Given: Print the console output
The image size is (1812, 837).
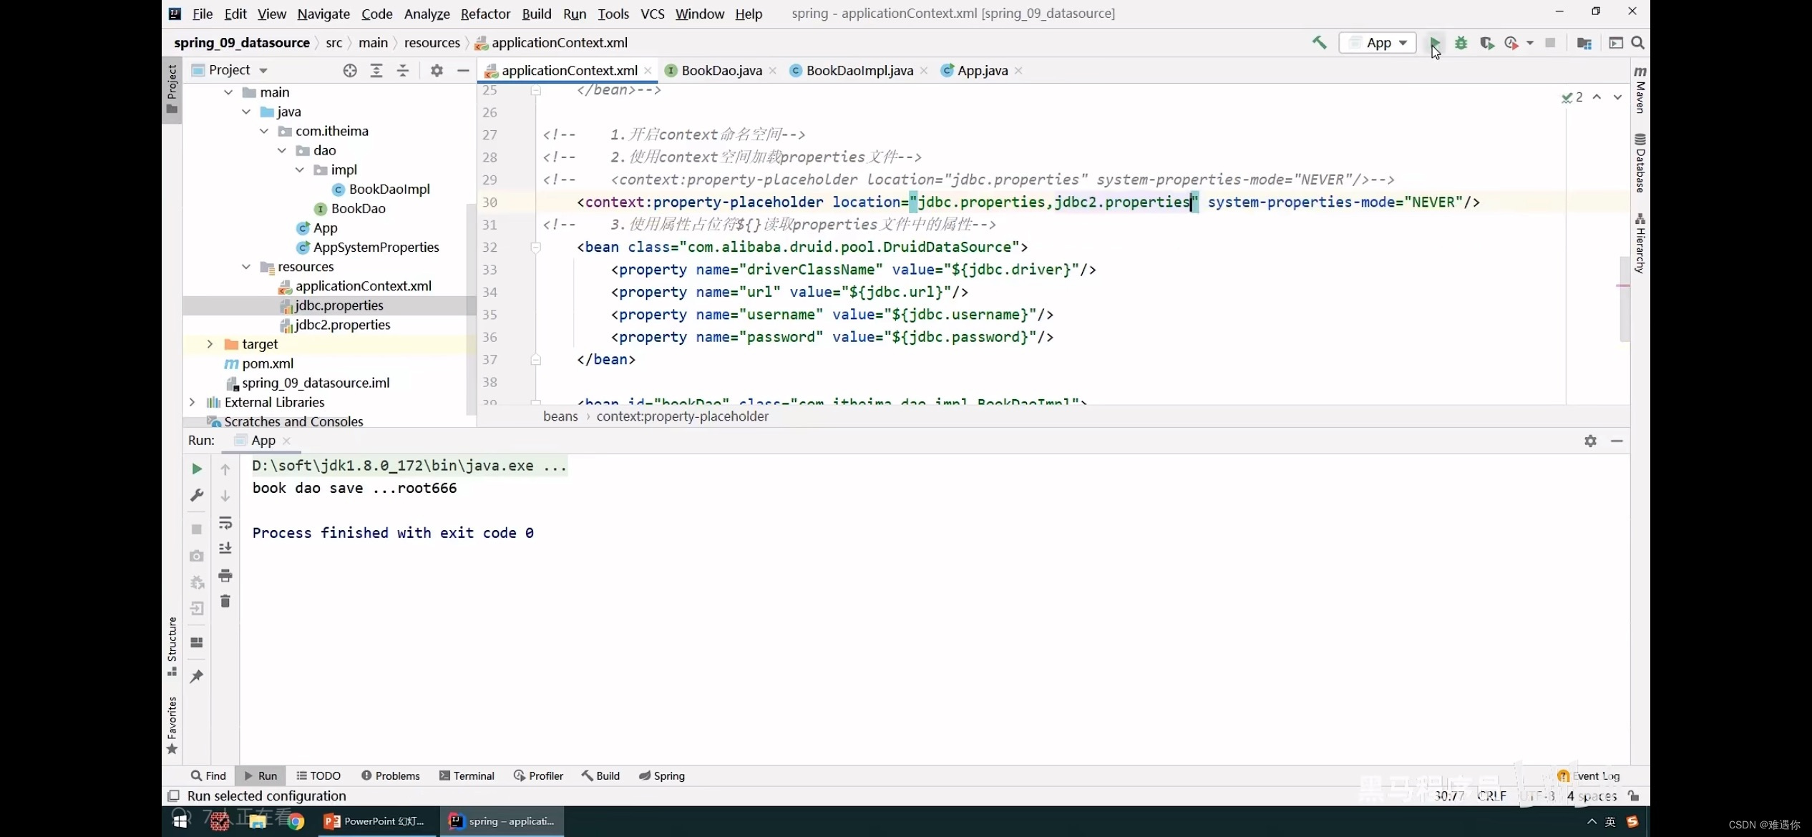Looking at the screenshot, I should tap(225, 575).
